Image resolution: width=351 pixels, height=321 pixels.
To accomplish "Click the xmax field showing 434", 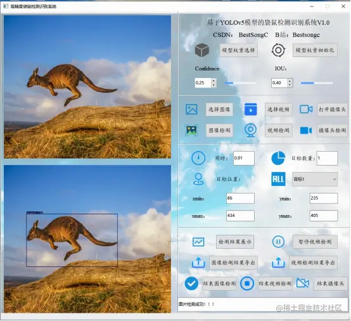I will point(240,216).
